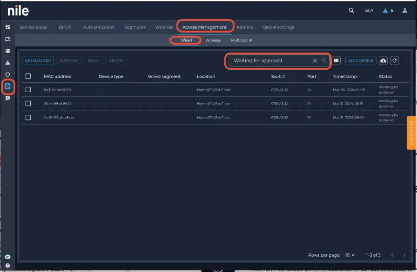Click the MAC address 0a:64:99:ab:a8:bd
Viewport: 417px width, 272px height.
click(x=59, y=118)
